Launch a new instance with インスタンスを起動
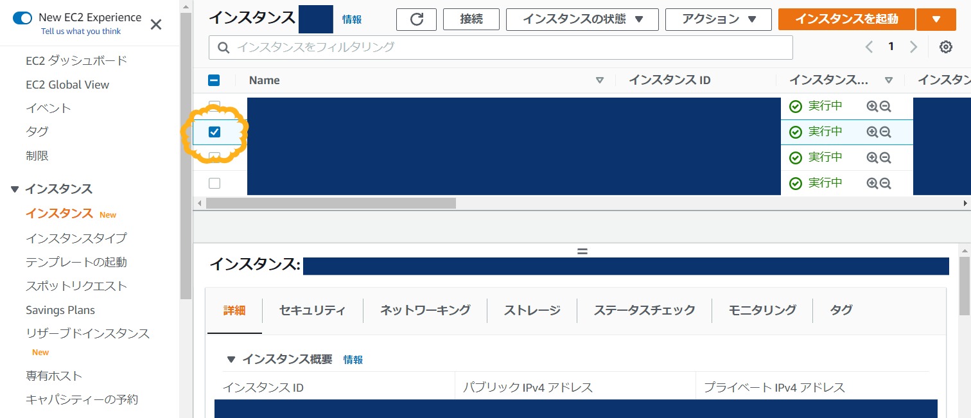971x418 pixels. 846,19
